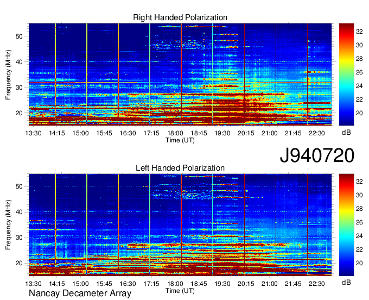This screenshot has height=300, width=369.
Task: Click 16:30 tick on Right Handed time axis
Action: click(x=128, y=133)
